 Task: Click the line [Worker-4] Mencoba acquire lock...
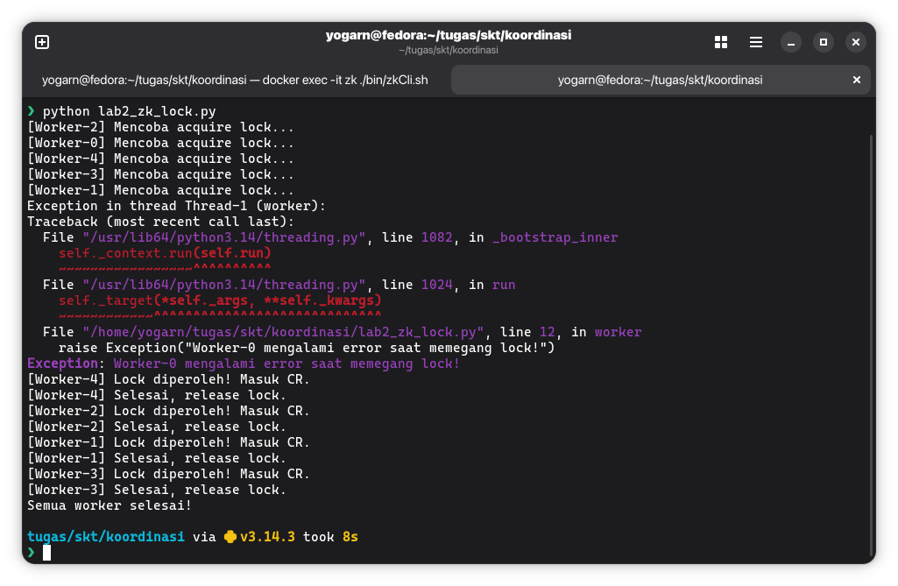[x=160, y=159]
